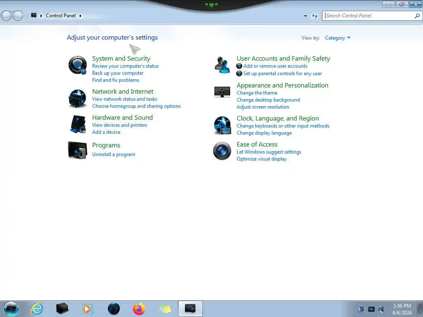
Task: Click shield icon beside Set up parental controls
Action: tap(239, 73)
